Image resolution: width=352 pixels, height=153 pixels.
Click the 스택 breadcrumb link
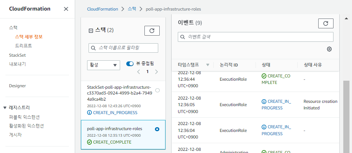click(x=132, y=9)
